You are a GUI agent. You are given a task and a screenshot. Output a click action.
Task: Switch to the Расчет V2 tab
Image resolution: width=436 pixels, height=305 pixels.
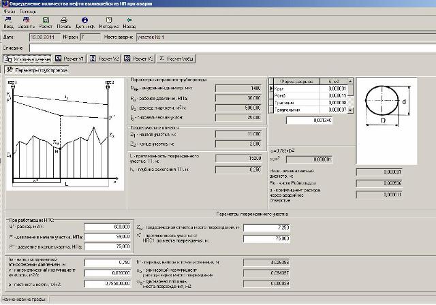pyautogui.click(x=104, y=59)
